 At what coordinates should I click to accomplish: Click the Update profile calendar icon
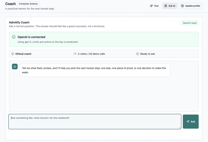pyautogui.click(x=182, y=6)
